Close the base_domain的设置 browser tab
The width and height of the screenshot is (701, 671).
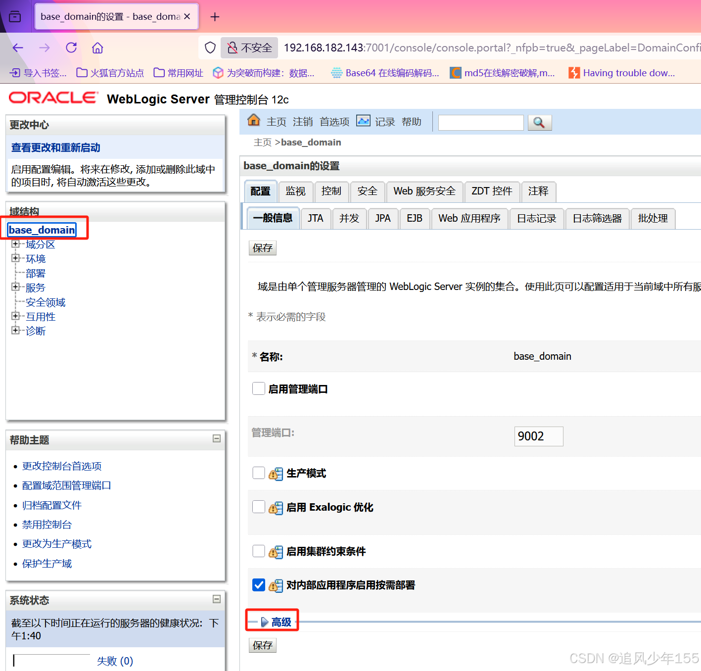[187, 16]
